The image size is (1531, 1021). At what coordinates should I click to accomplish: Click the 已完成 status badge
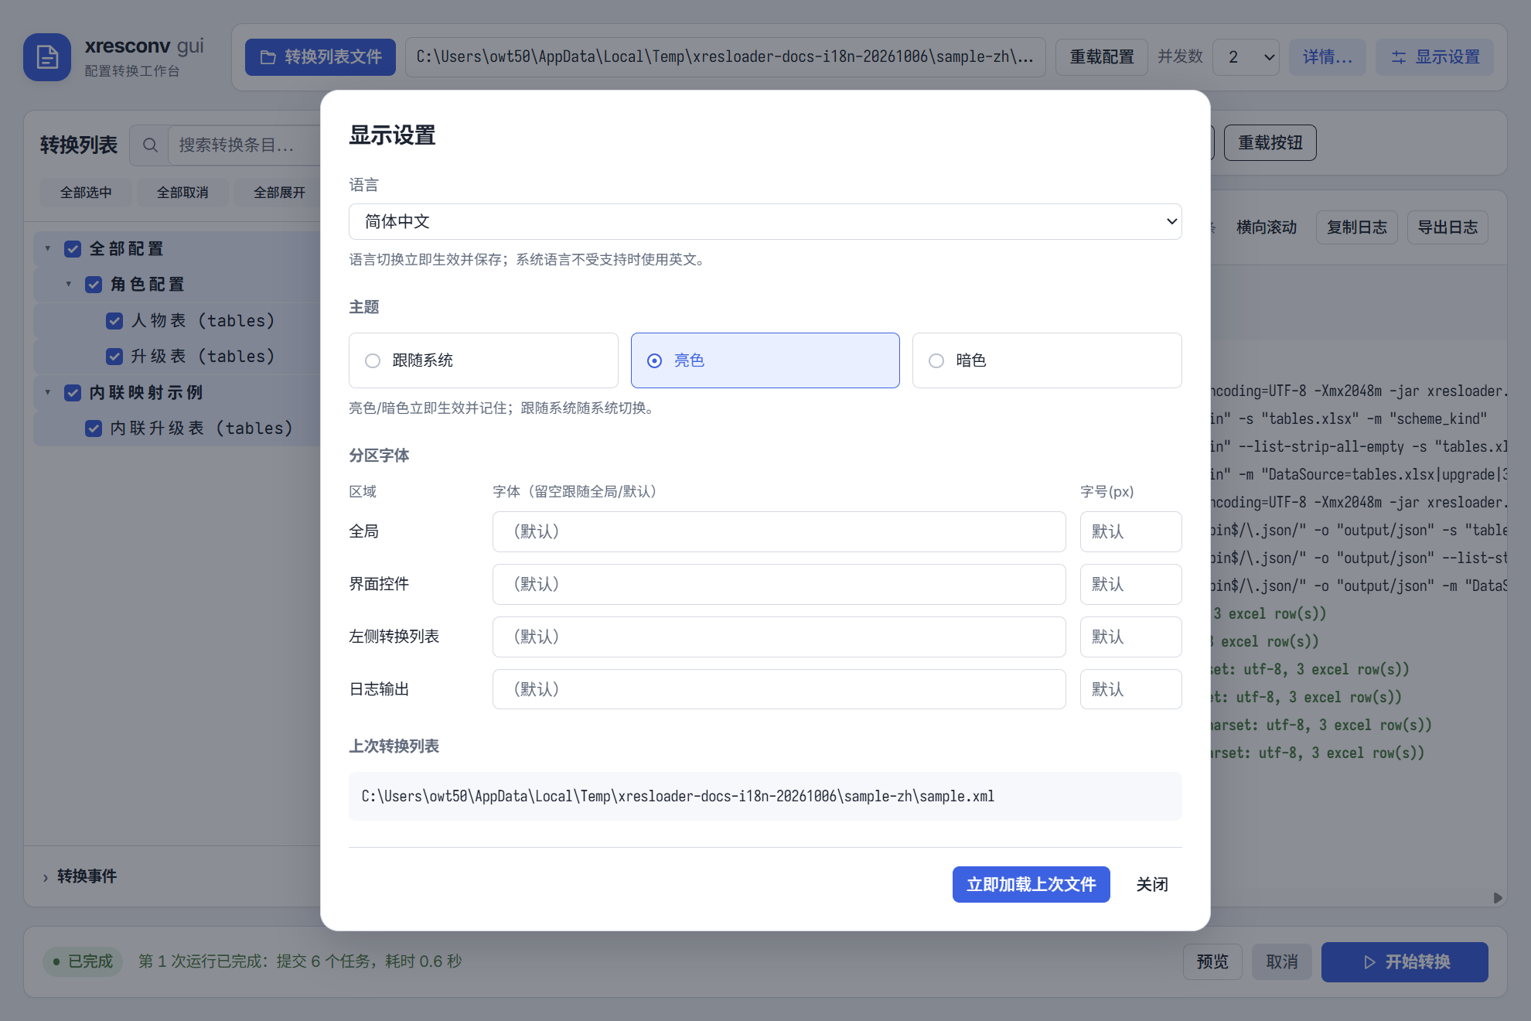(x=83, y=962)
